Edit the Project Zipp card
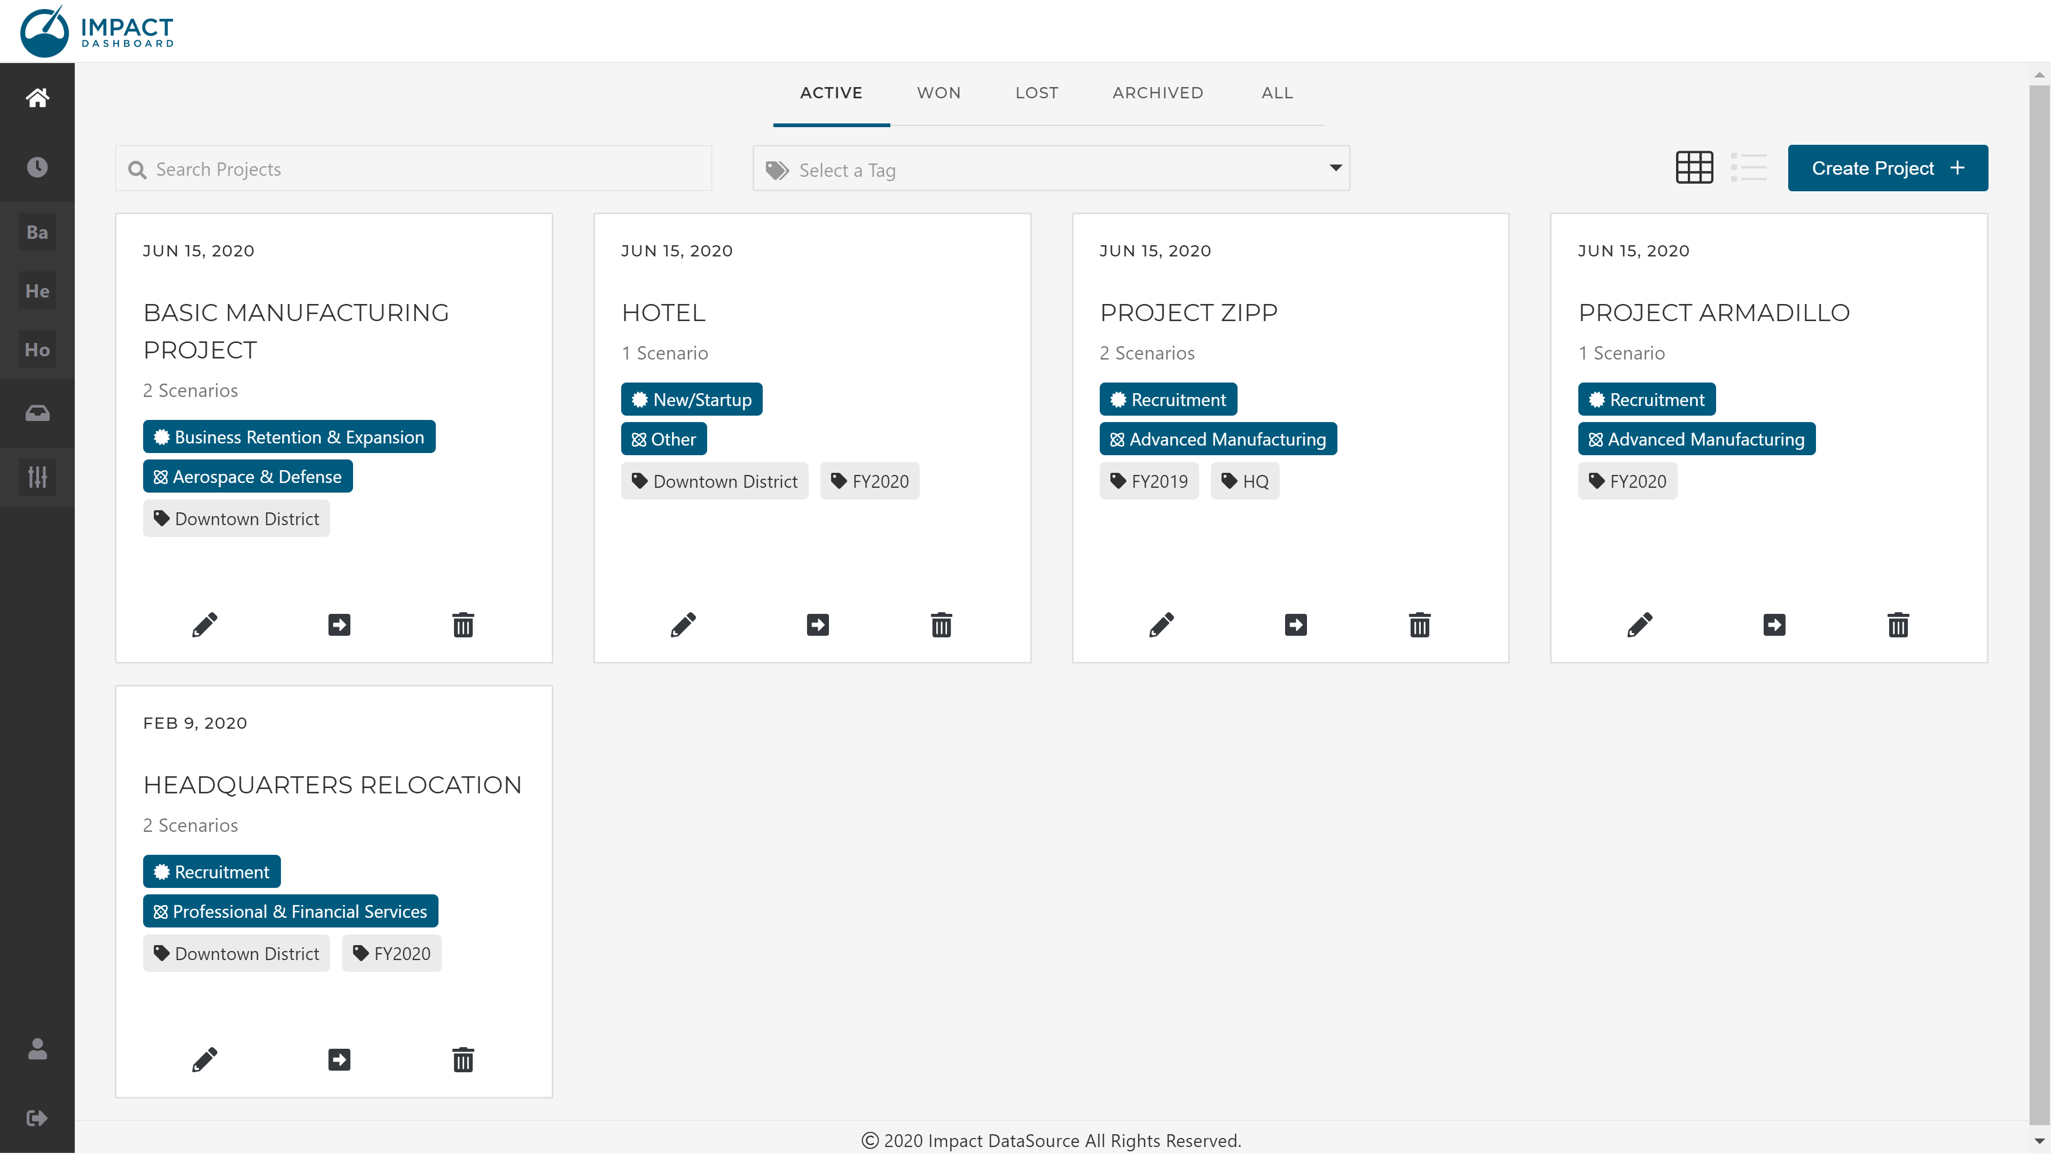2051x1154 pixels. (1162, 625)
